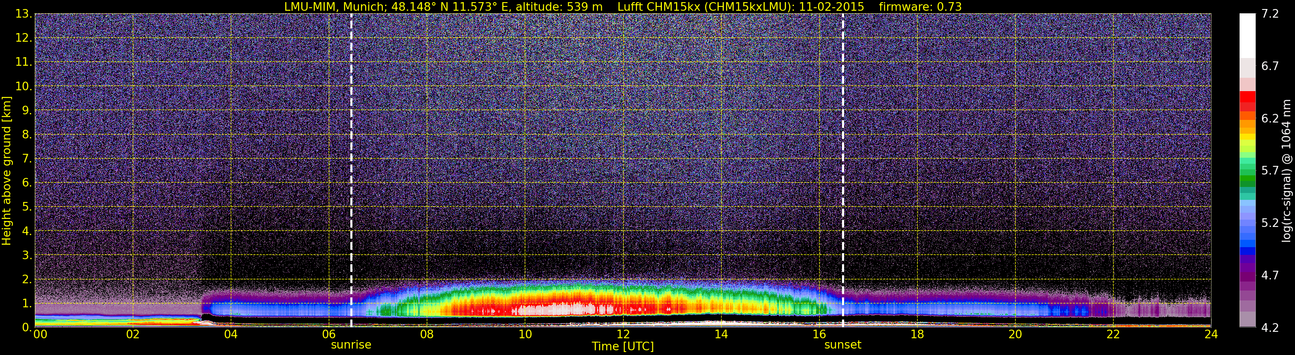Viewport: 1295px width, 355px height.
Task: Click the '16' time tick label
Action: (x=819, y=334)
